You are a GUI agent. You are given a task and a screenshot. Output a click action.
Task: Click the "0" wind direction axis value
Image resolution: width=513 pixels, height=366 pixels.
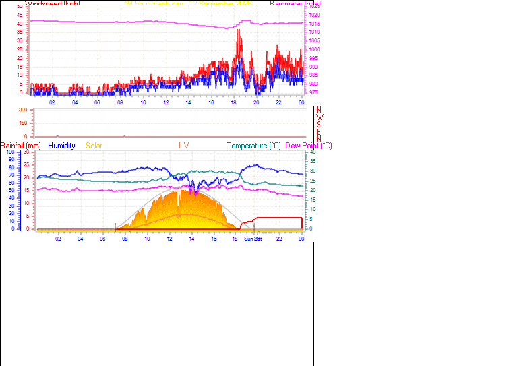(x=26, y=136)
